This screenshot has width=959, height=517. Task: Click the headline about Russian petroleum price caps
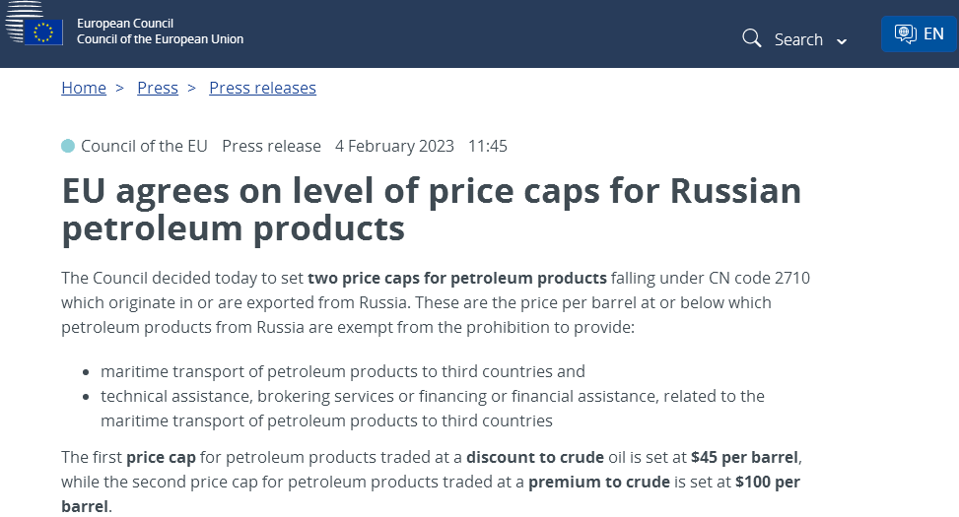431,209
